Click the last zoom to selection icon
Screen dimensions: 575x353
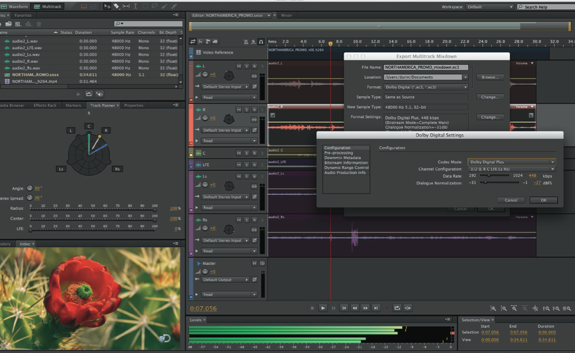tap(567, 308)
